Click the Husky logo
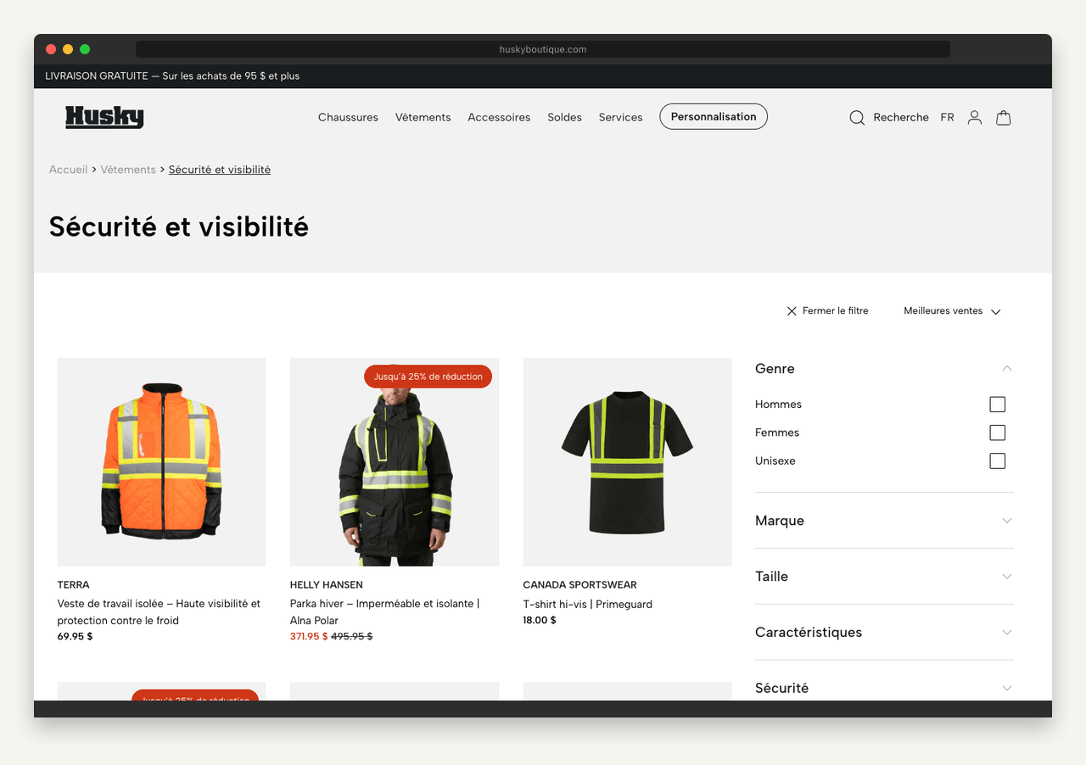This screenshot has width=1086, height=765. coord(104,117)
